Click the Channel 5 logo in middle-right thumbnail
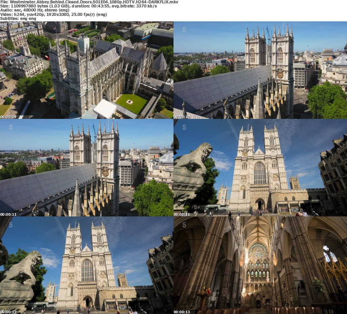347x314 pixels. tap(184, 127)
